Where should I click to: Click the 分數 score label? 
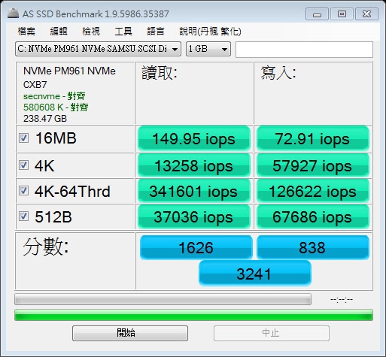coord(46,247)
